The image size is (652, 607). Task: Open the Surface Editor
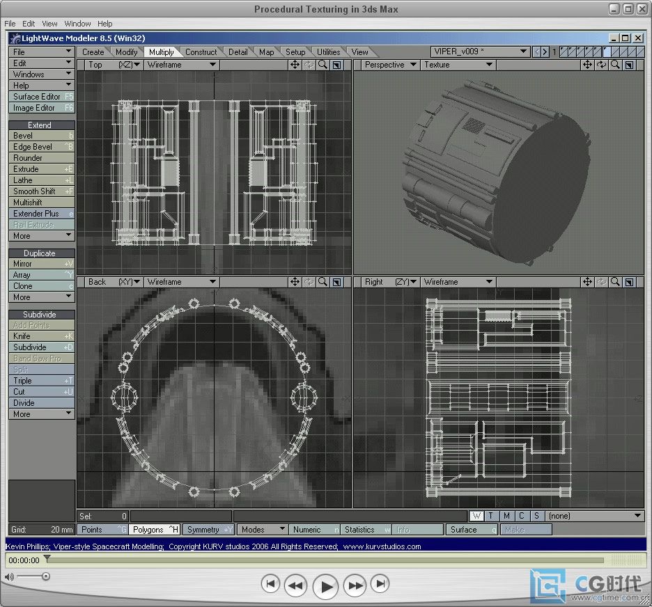(42, 97)
